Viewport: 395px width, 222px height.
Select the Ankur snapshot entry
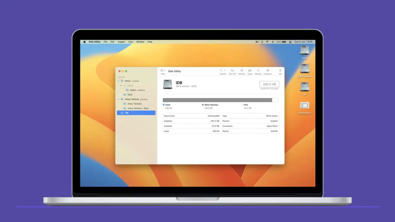pyautogui.click(x=133, y=90)
